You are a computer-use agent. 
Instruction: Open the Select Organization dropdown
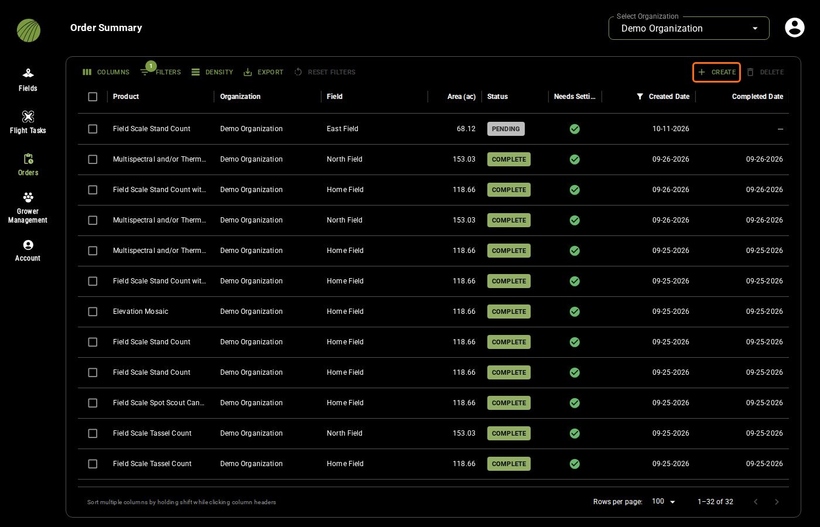(x=689, y=28)
